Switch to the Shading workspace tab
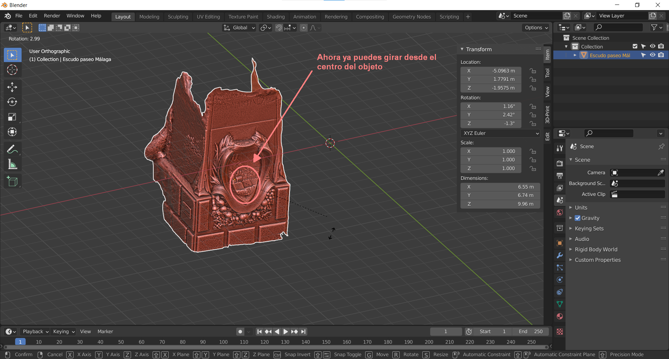669x359 pixels. pyautogui.click(x=276, y=17)
